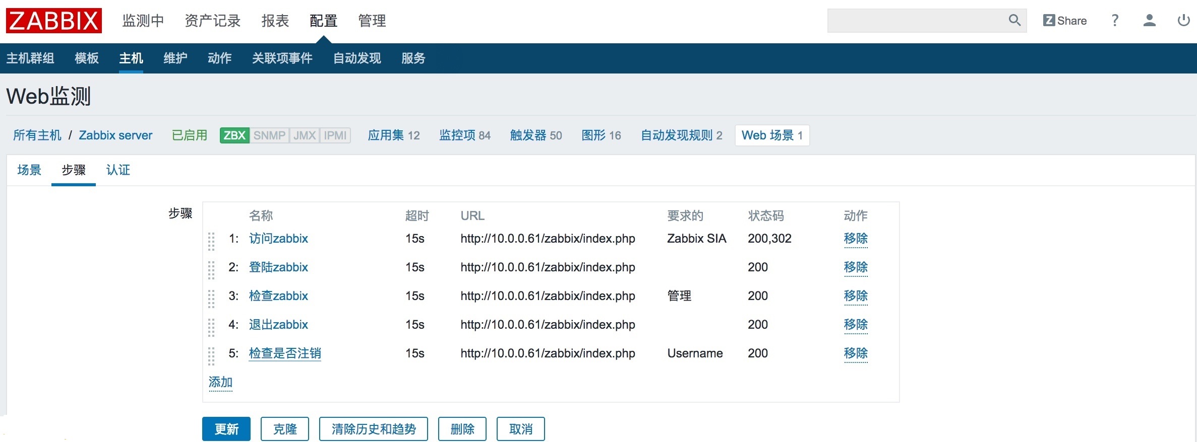Open 触发器 50 link

pyautogui.click(x=536, y=135)
